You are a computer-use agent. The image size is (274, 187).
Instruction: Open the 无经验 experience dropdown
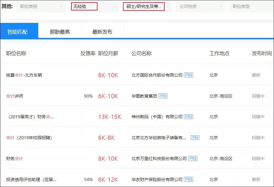coord(94,7)
